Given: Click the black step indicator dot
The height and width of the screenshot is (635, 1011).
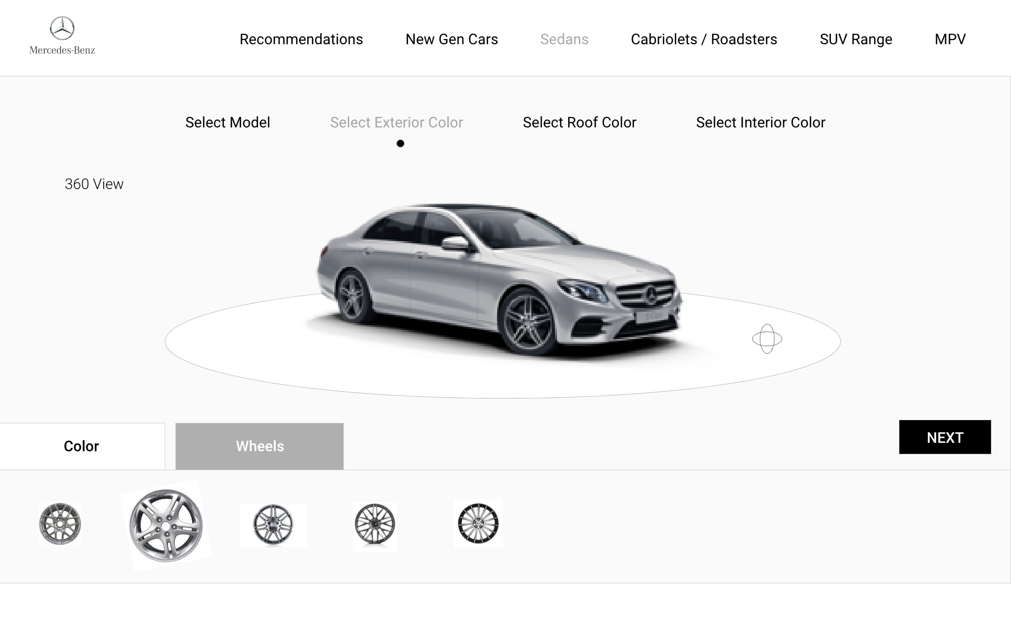Looking at the screenshot, I should click(400, 143).
